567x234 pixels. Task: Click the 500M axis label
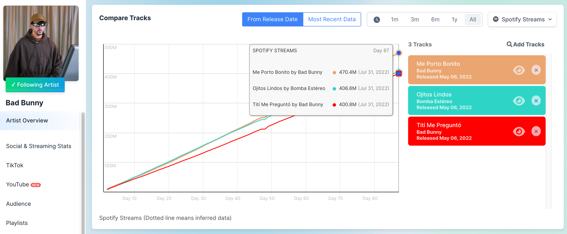point(111,47)
